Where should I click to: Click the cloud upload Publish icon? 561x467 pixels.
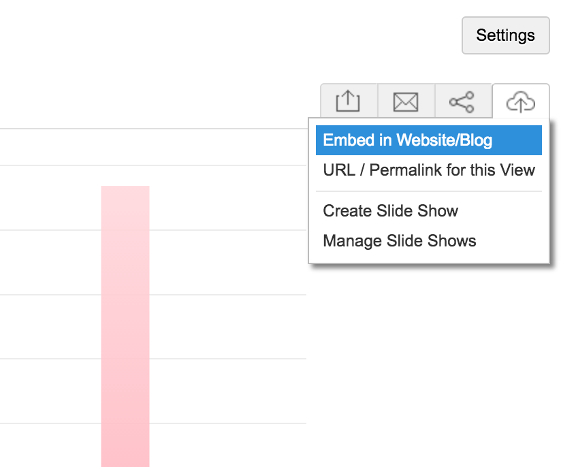520,102
